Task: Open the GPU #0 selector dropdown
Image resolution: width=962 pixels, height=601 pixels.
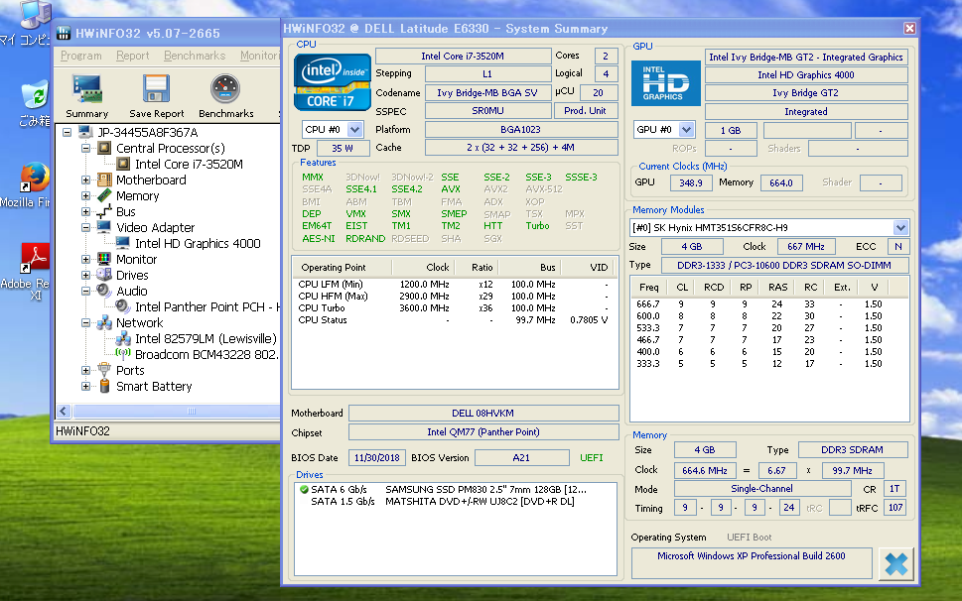Action: pos(688,130)
